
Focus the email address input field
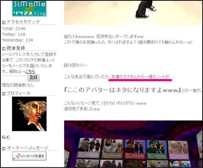tap(14, 79)
